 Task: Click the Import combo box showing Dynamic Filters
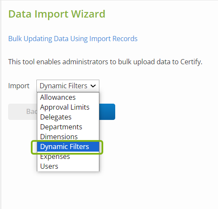[x=68, y=86]
